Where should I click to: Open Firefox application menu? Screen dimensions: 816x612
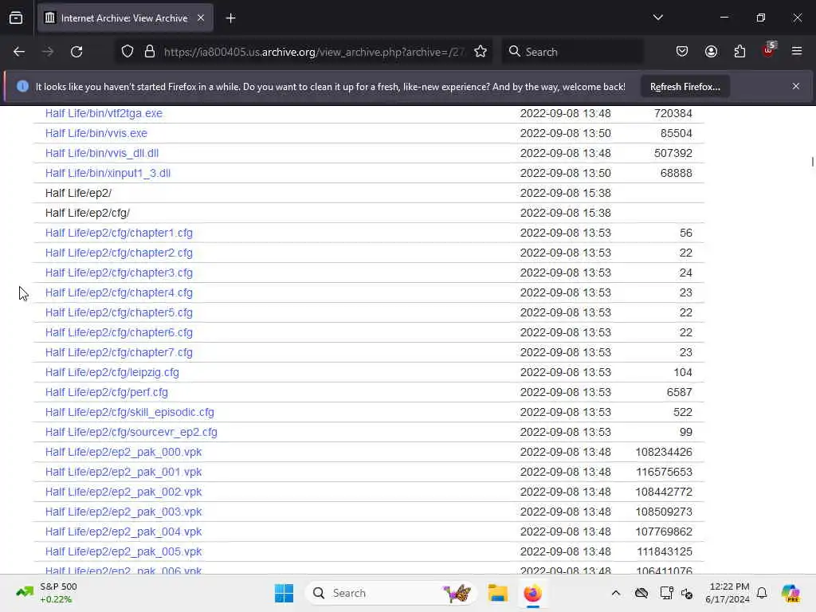tap(797, 51)
